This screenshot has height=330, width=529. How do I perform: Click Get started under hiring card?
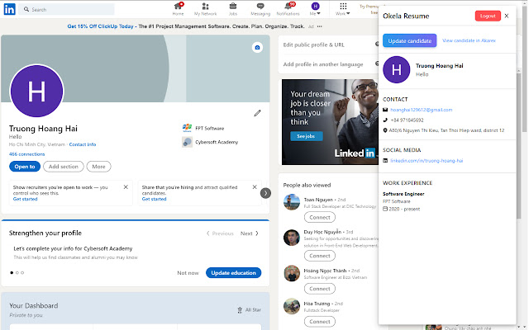155,199
